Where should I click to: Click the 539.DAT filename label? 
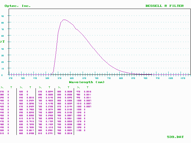pyautogui.click(x=175, y=137)
